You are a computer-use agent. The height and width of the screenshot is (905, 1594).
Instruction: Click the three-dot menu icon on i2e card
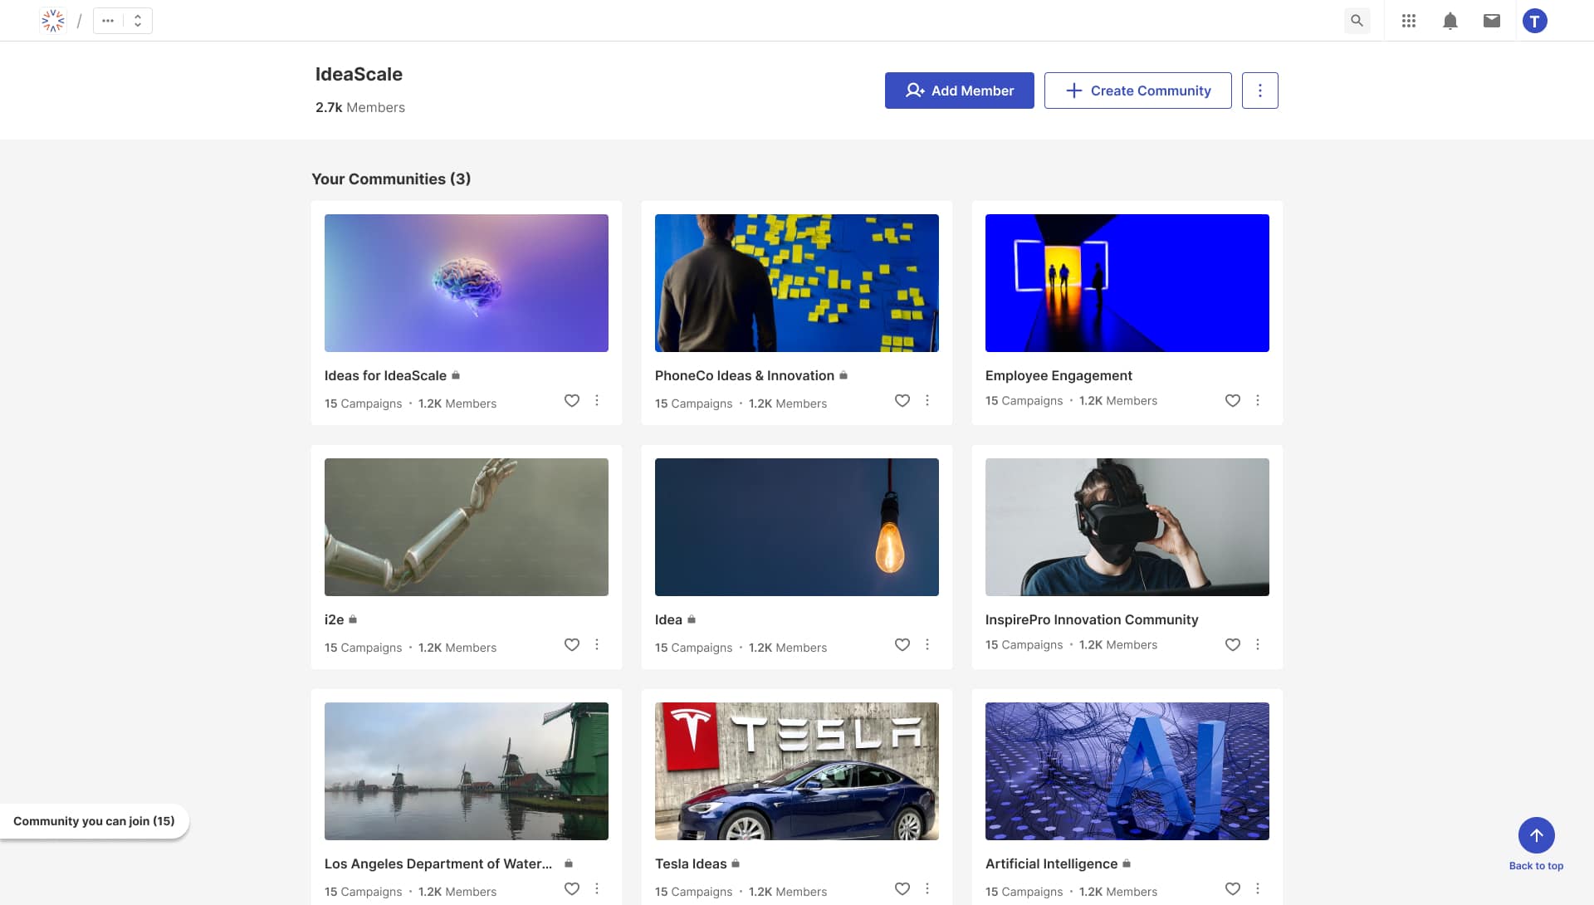coord(597,644)
